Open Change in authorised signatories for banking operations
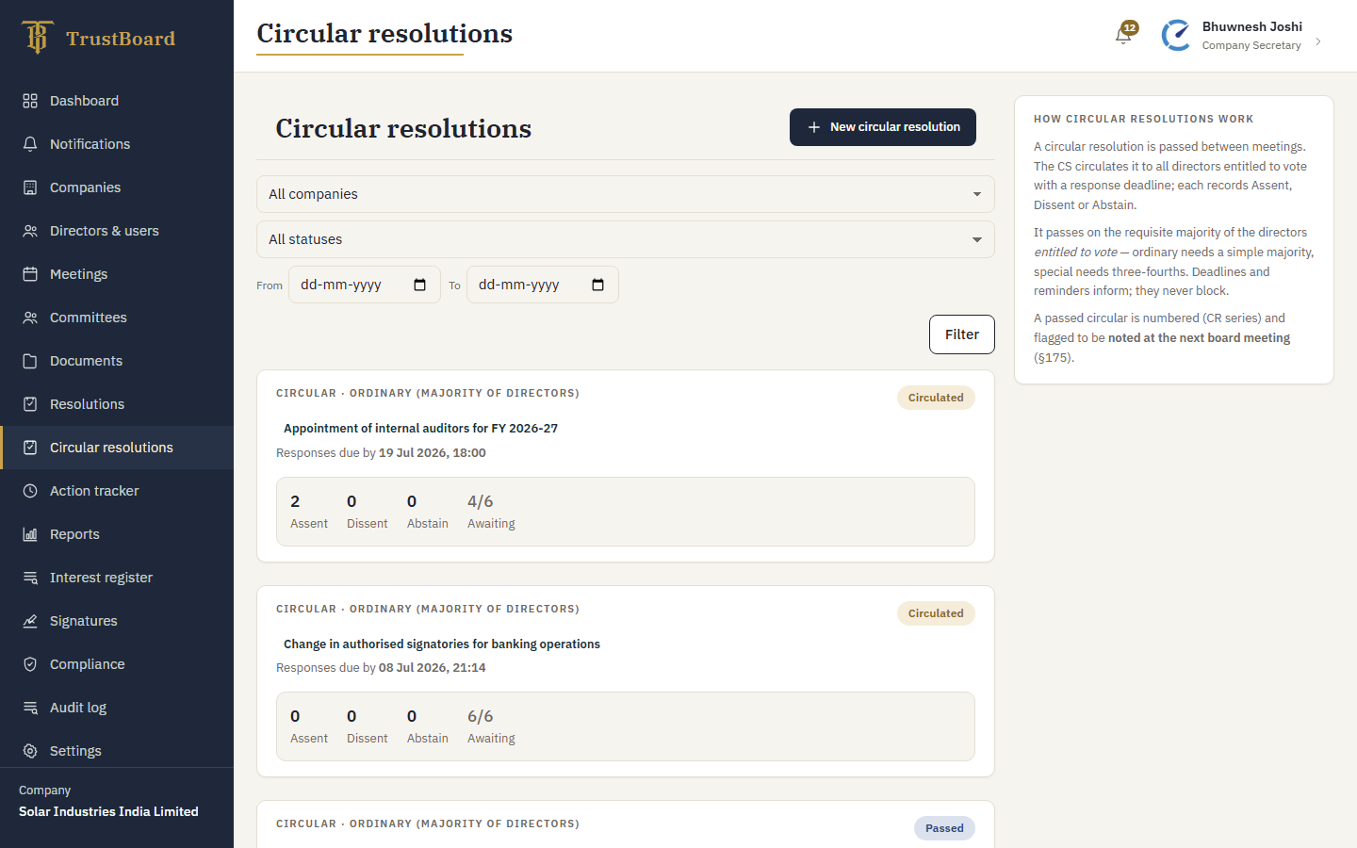Screen dimensions: 1357x848 [442, 644]
